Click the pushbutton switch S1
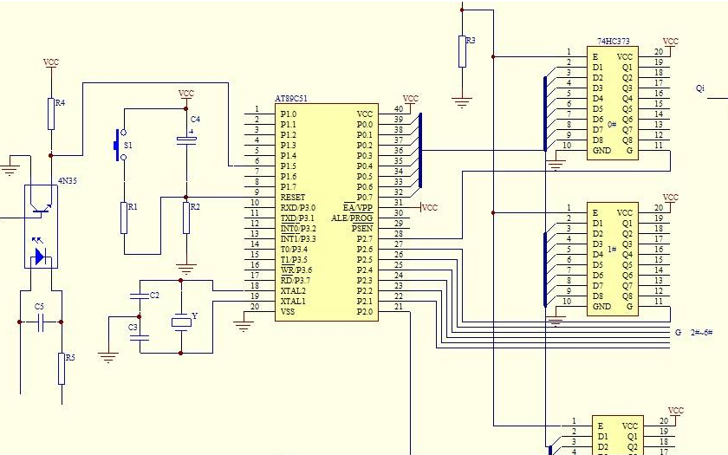Image resolution: width=728 pixels, height=455 pixels. pos(118,146)
